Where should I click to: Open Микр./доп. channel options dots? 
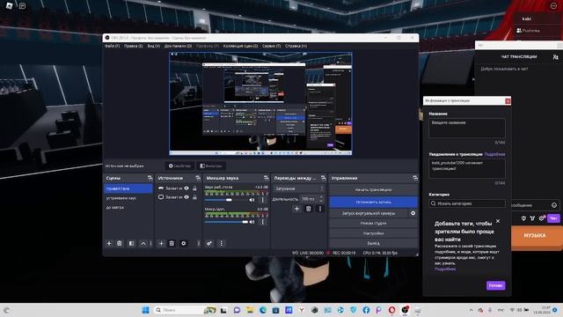[x=262, y=222]
